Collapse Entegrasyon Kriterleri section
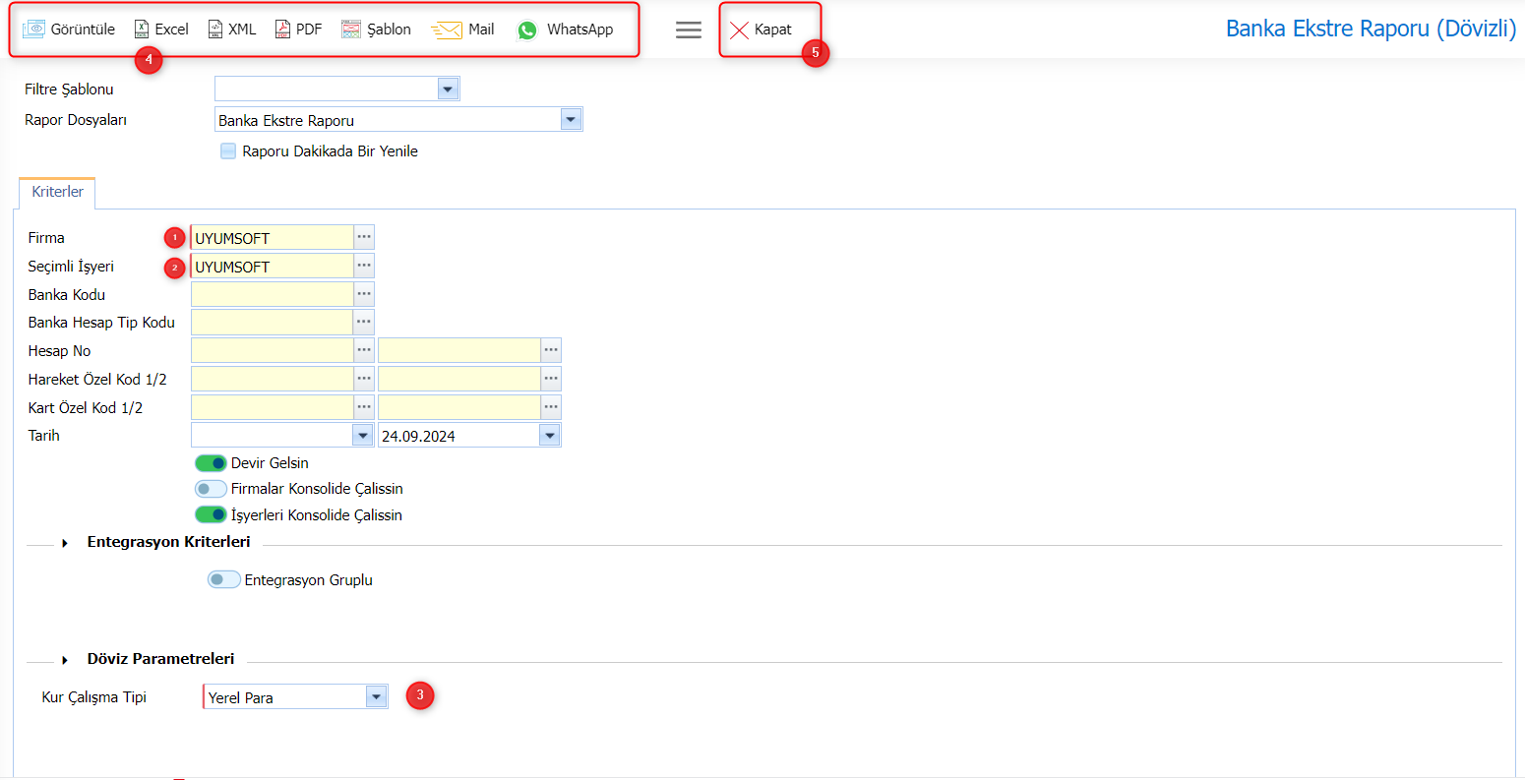This screenshot has width=1525, height=780. (65, 543)
